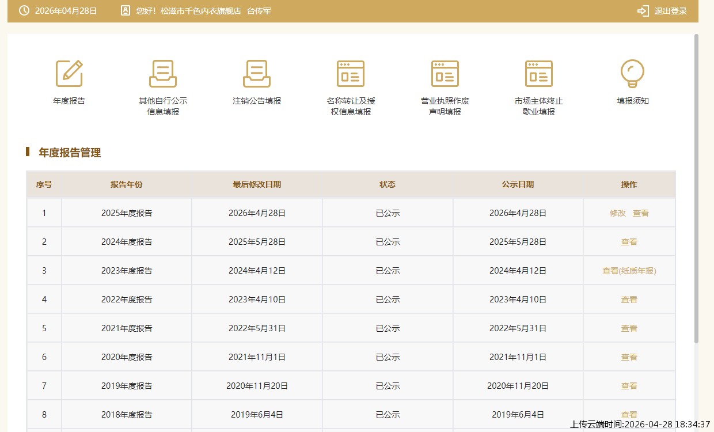Click the page's vertical scrollbar

click(696, 190)
